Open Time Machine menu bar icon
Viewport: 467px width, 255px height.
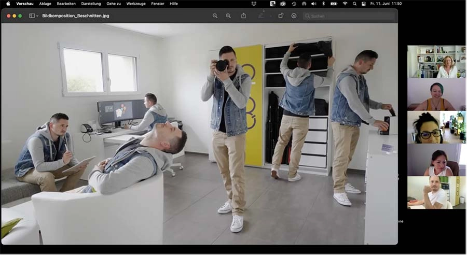[294, 4]
